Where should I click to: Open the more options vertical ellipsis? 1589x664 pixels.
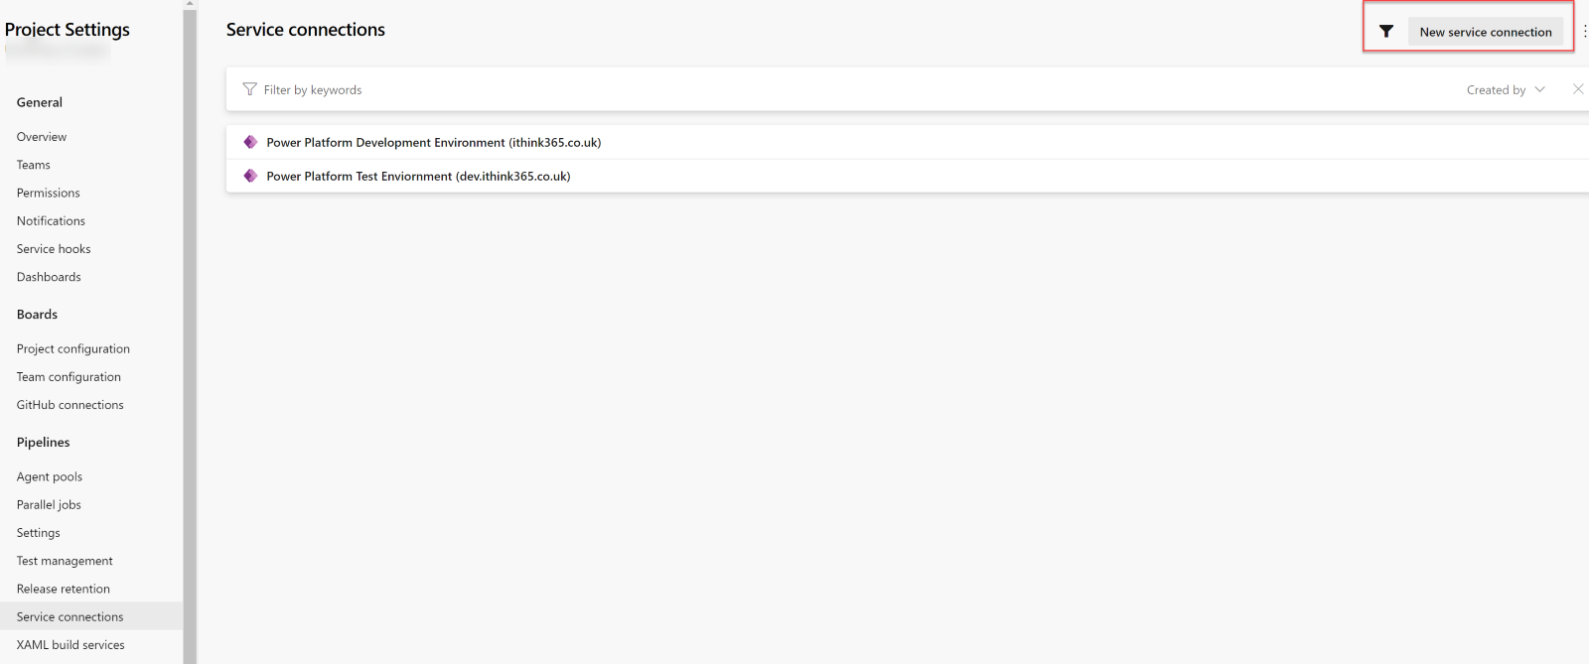coord(1584,32)
